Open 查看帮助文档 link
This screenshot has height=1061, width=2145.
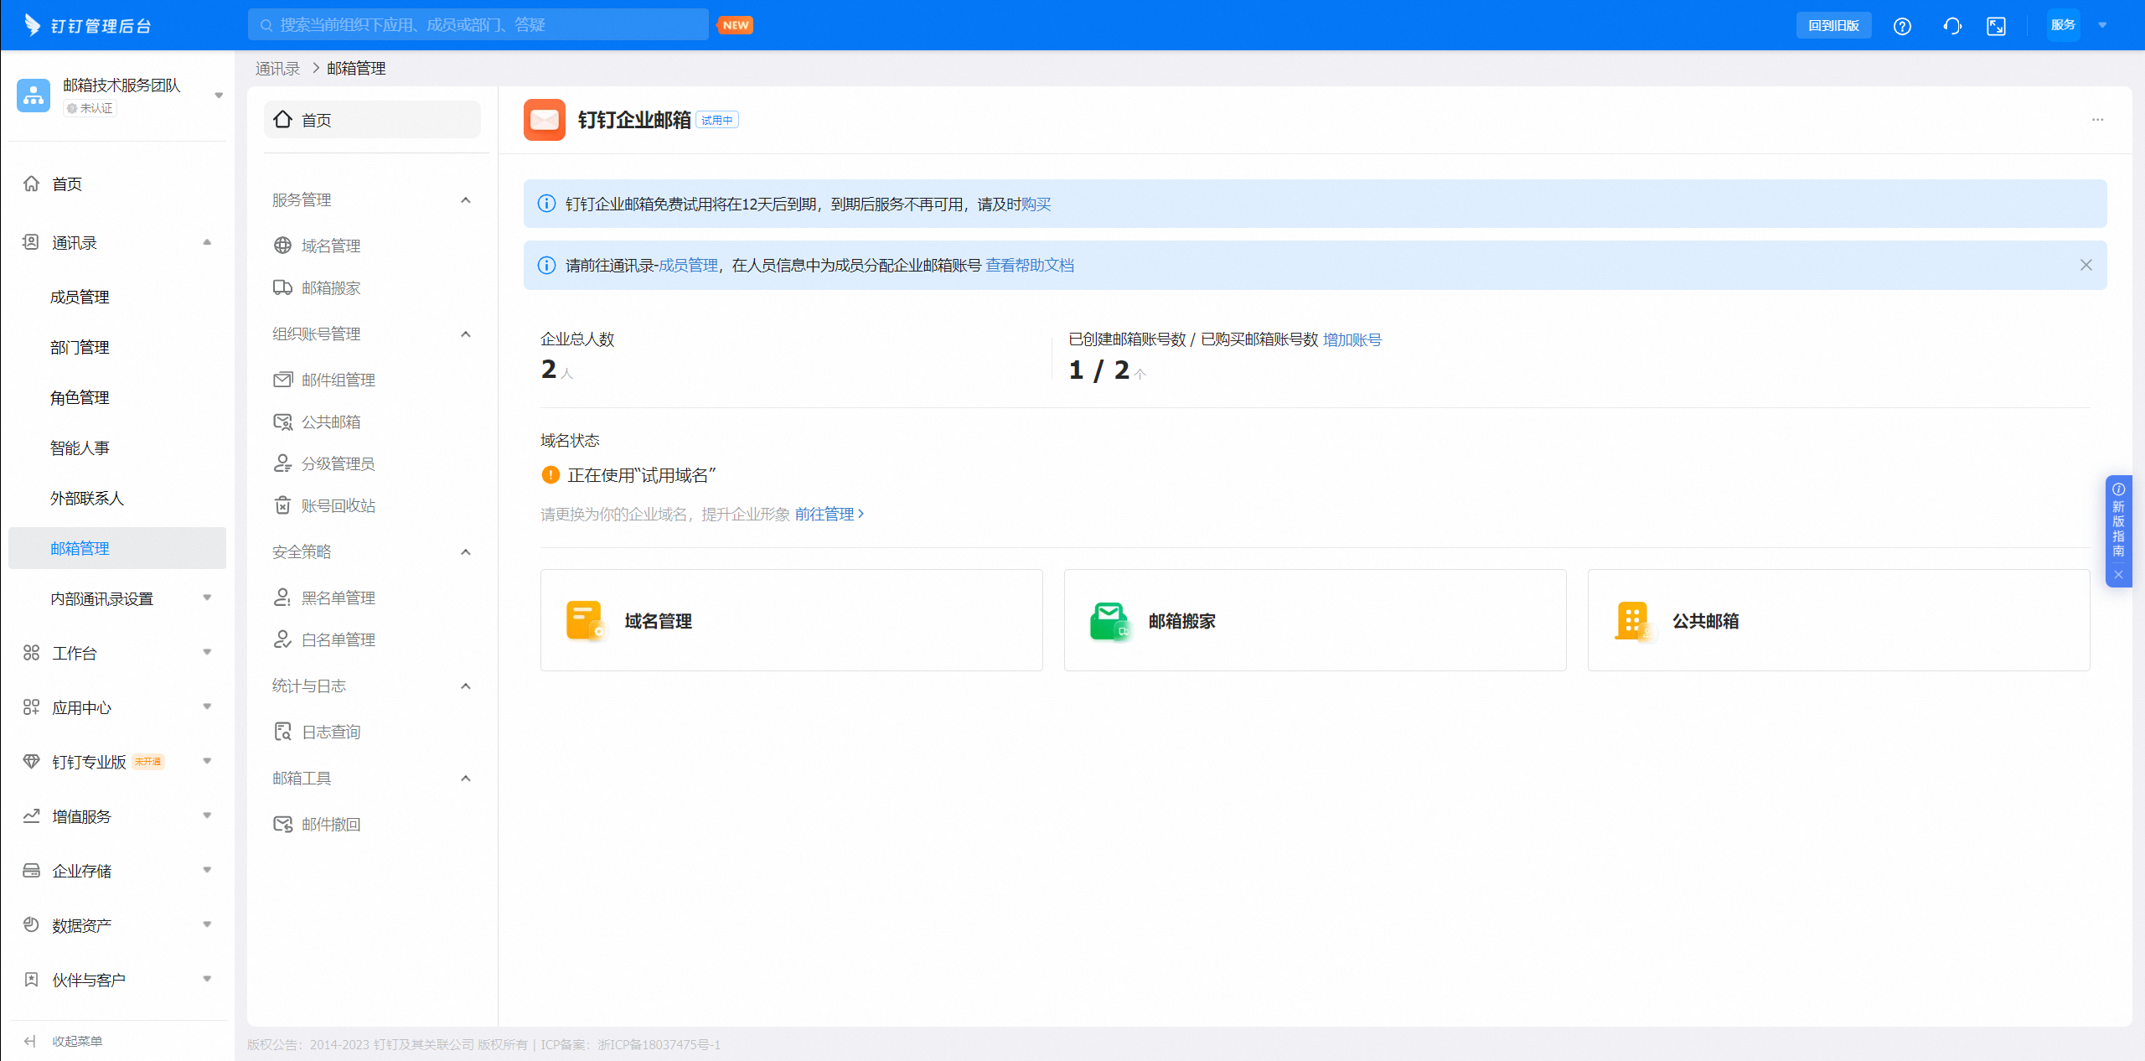[1030, 266]
